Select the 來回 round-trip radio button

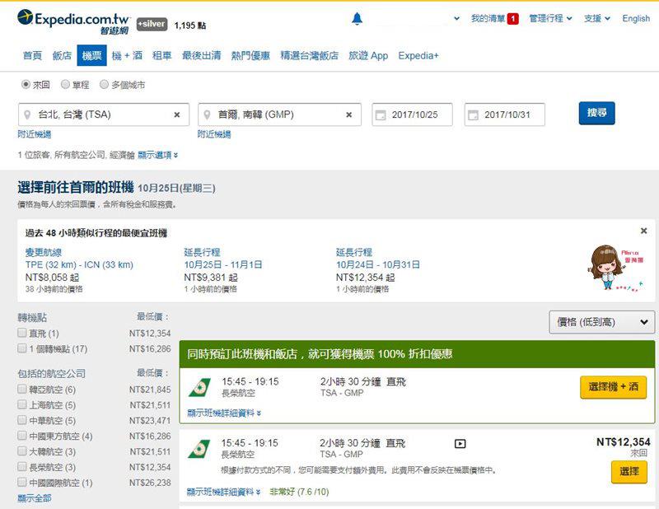(x=26, y=85)
